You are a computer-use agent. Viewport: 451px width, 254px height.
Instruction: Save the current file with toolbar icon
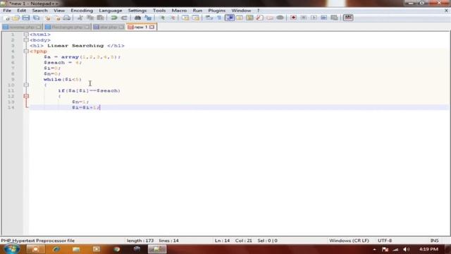[26, 18]
